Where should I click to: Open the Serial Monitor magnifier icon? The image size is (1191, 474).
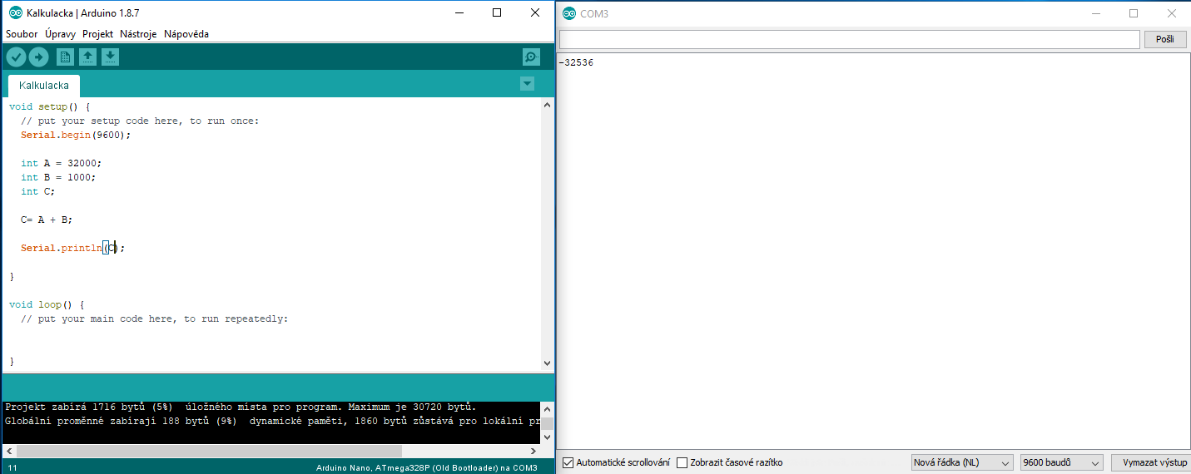coord(531,57)
